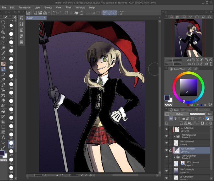This screenshot has height=181, width=214.
Task: Click the Redo arrow in command bar
Action: point(60,13)
